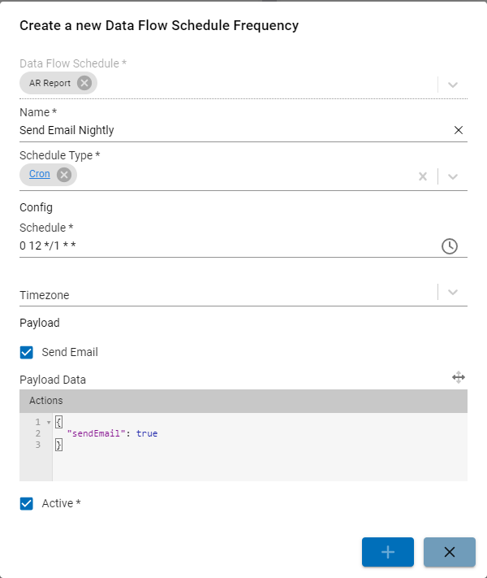Fold the JSON block at line 1
487x578 pixels.
tap(49, 423)
